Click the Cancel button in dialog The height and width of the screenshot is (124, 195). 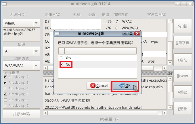click(x=99, y=86)
